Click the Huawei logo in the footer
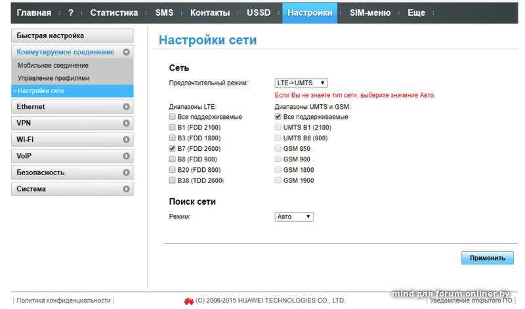 (x=189, y=301)
